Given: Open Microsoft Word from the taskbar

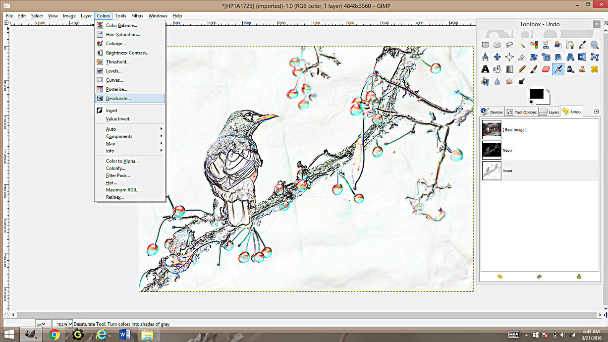Looking at the screenshot, I should tap(124, 335).
